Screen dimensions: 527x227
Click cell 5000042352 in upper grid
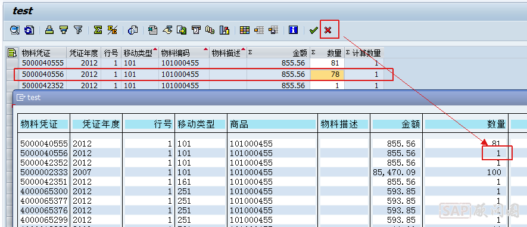click(x=43, y=86)
